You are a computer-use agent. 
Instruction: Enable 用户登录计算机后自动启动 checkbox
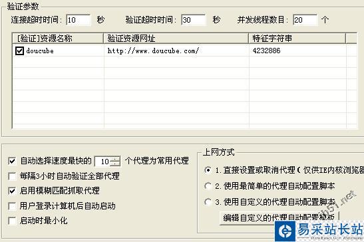pos(12,206)
